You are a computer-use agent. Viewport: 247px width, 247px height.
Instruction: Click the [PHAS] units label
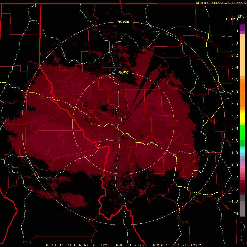pos(232,19)
